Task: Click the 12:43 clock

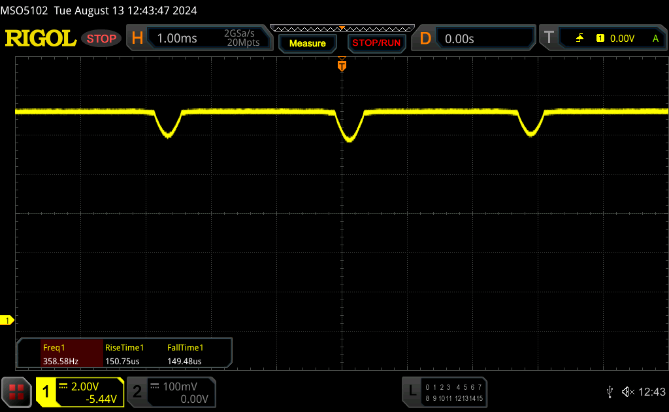Action: click(x=651, y=392)
